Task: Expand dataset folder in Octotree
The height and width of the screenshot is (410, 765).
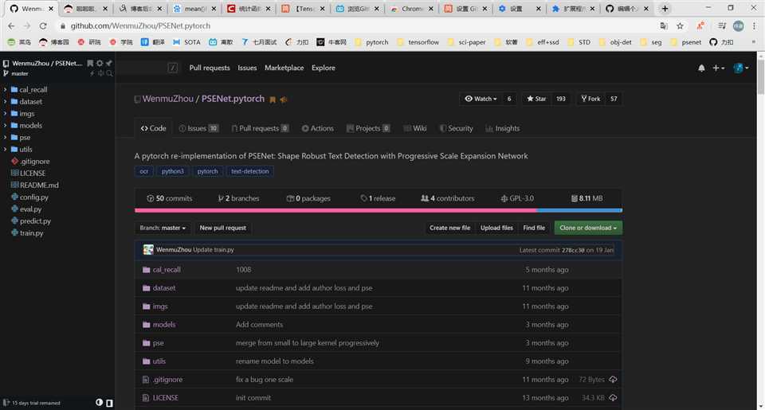Action: pos(6,101)
